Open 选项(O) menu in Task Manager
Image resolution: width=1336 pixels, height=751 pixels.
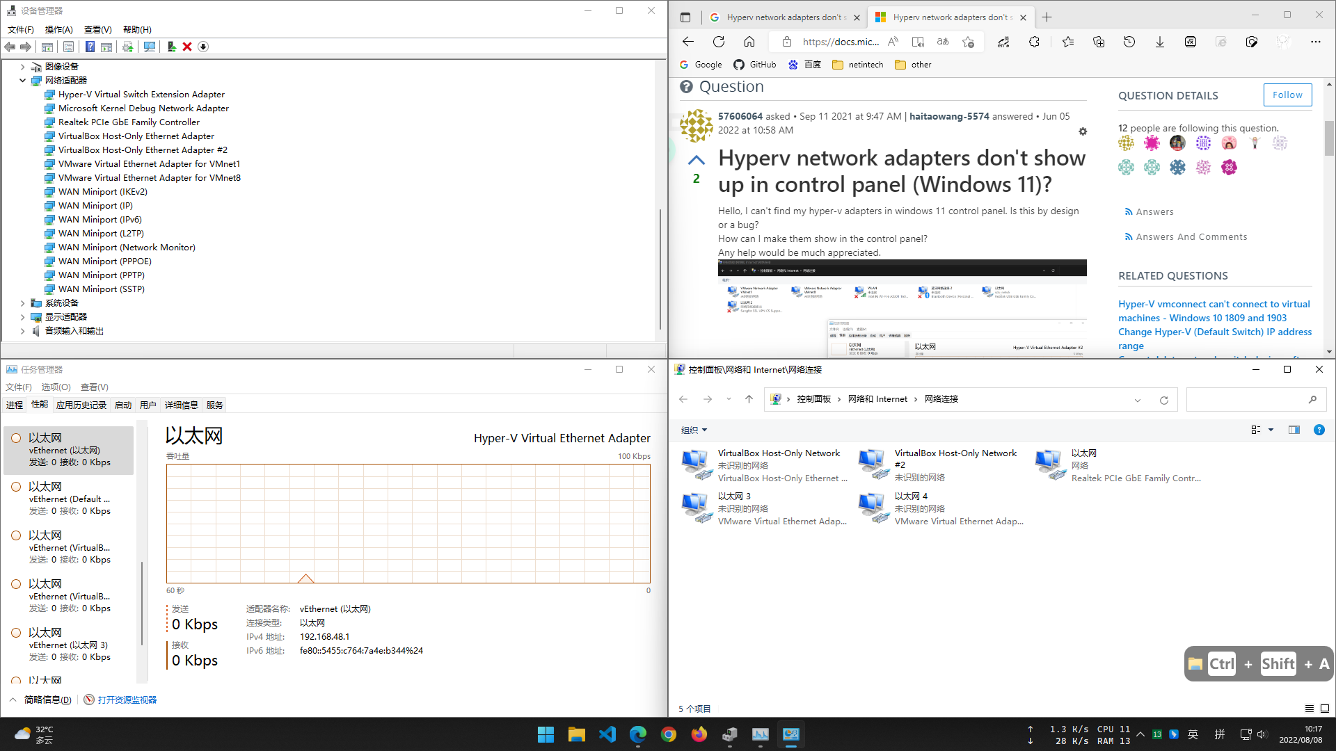coord(56,387)
